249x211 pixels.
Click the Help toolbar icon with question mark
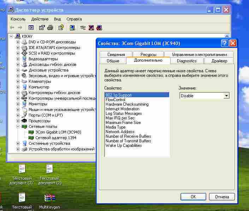[x=61, y=27]
